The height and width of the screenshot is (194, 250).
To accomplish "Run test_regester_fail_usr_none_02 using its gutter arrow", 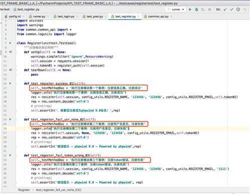I will click(x=10, y=119).
